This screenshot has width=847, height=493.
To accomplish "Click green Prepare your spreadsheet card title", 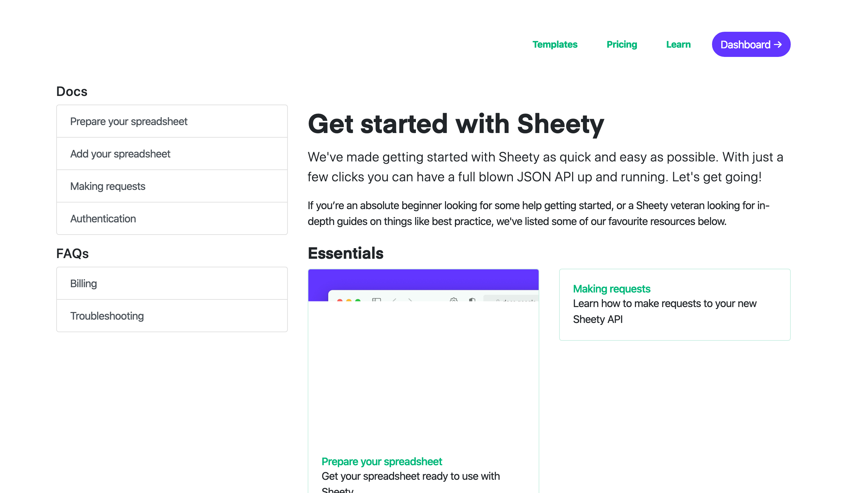I will tap(381, 462).
